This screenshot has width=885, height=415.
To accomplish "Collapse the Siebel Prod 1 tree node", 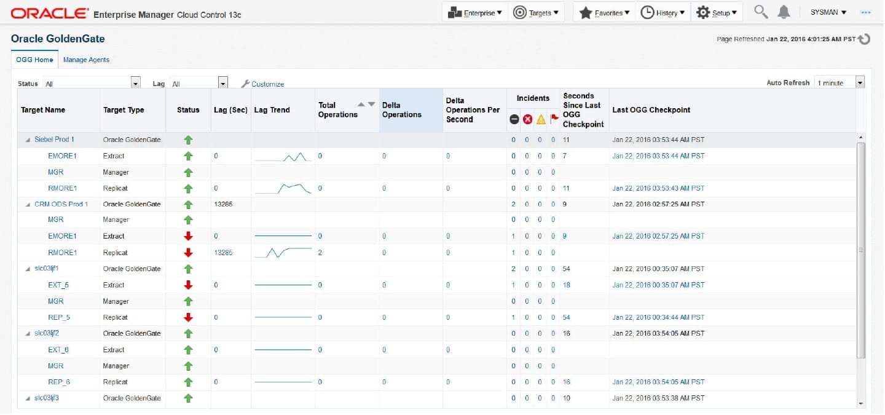I will click(x=28, y=140).
